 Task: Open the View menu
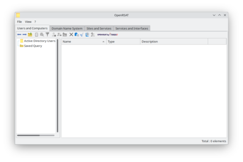click(28, 21)
